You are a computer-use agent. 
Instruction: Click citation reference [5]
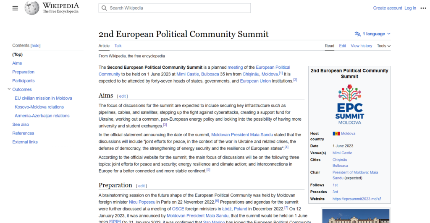click(x=208, y=170)
